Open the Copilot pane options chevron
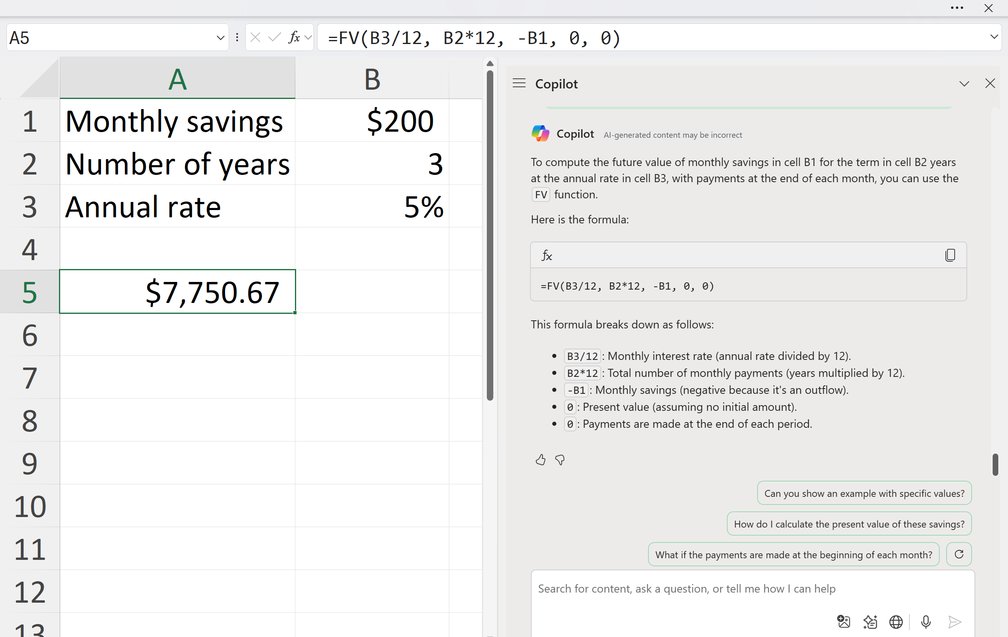 tap(964, 84)
